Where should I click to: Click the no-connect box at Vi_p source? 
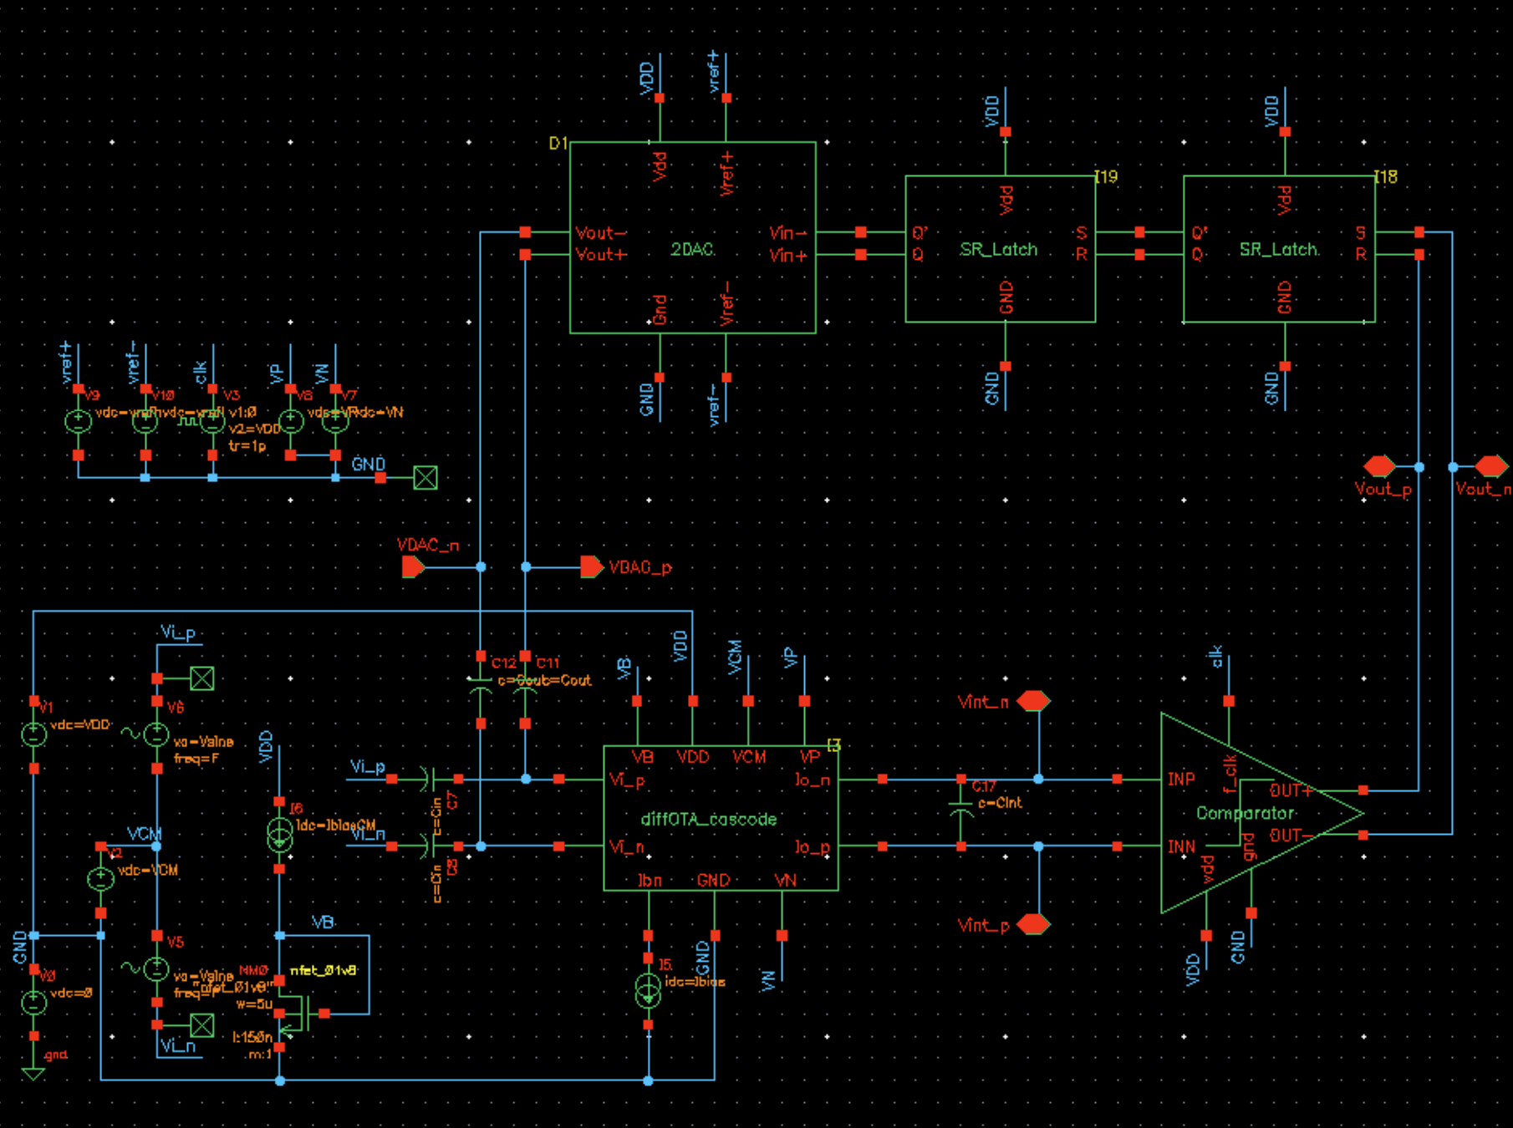202,678
